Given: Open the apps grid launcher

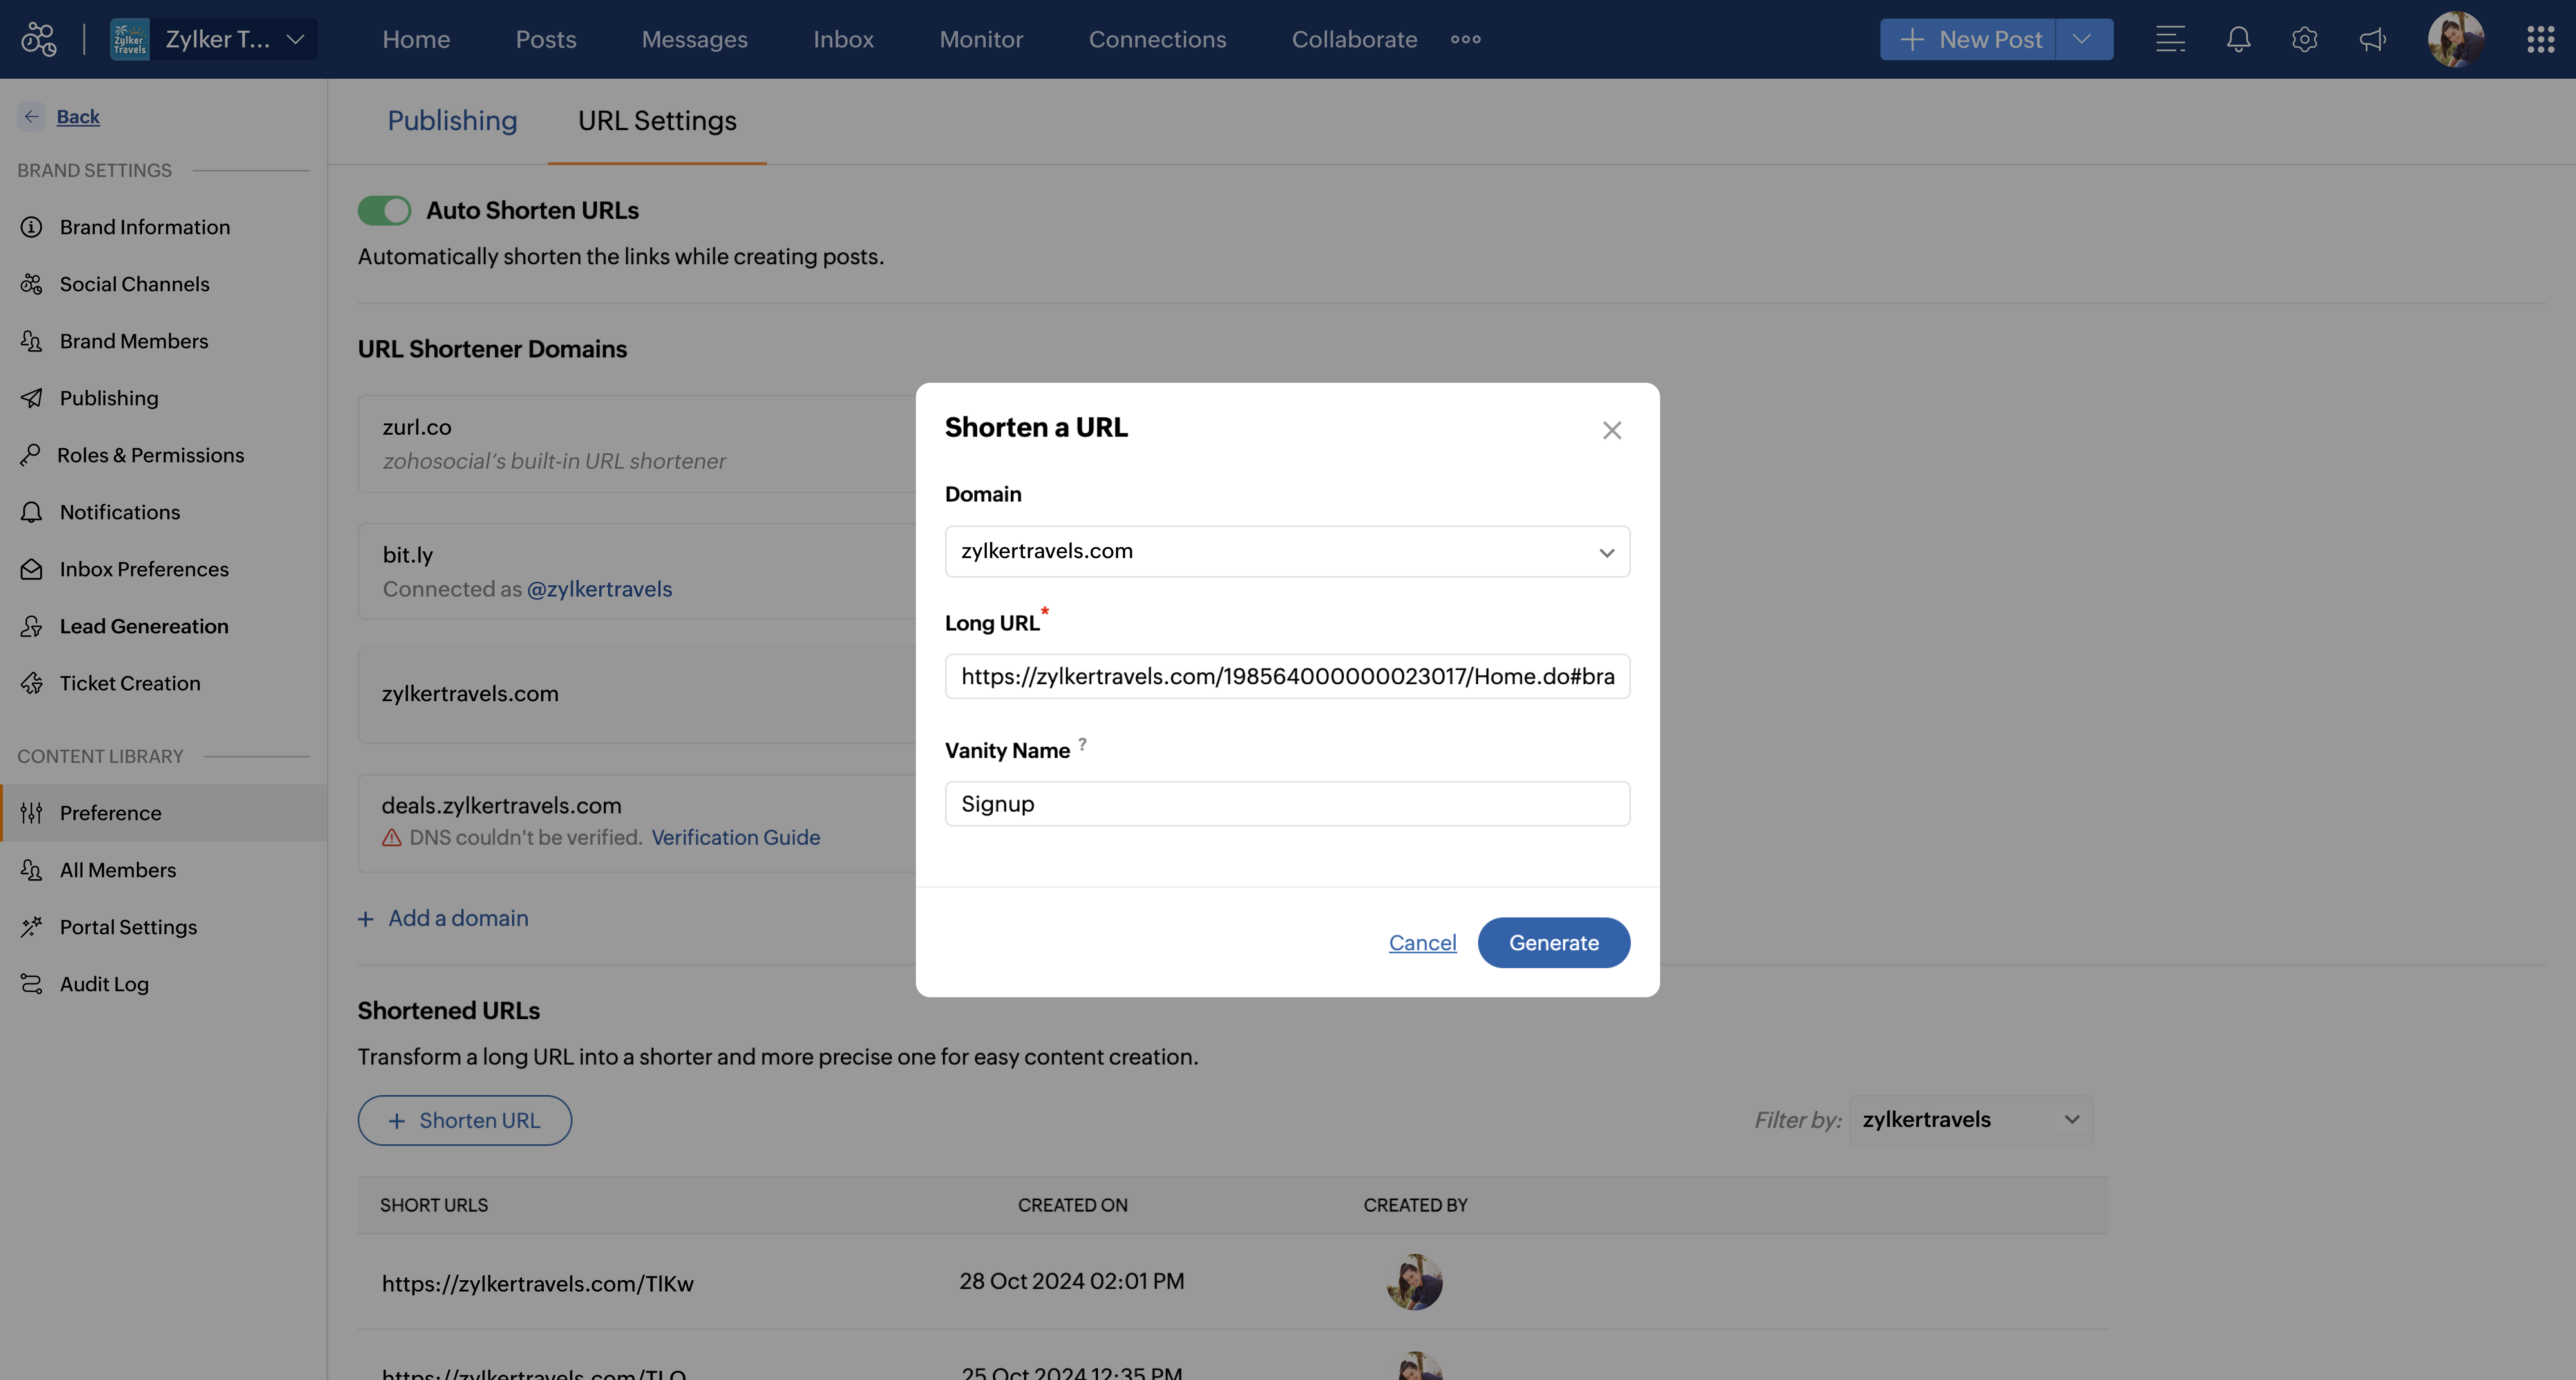Looking at the screenshot, I should point(2540,39).
